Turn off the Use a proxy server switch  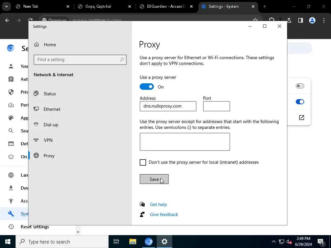[147, 87]
